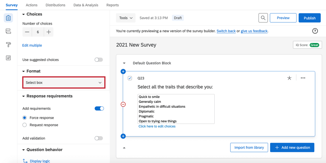Click the search magnifier icon

pos(263,18)
